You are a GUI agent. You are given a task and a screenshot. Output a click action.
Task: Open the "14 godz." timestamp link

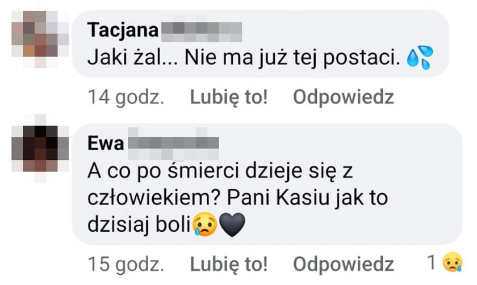(126, 97)
